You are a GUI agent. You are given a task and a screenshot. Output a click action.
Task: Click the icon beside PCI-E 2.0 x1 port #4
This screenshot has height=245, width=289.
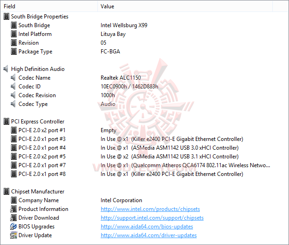point(14,148)
